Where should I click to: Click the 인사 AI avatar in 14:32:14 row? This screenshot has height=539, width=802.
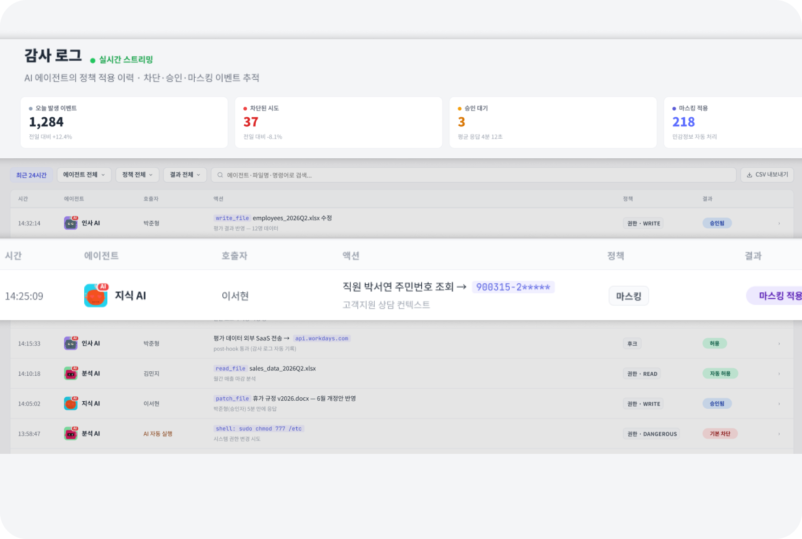pos(71,223)
